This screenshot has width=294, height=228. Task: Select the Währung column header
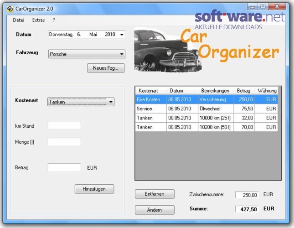(x=266, y=91)
